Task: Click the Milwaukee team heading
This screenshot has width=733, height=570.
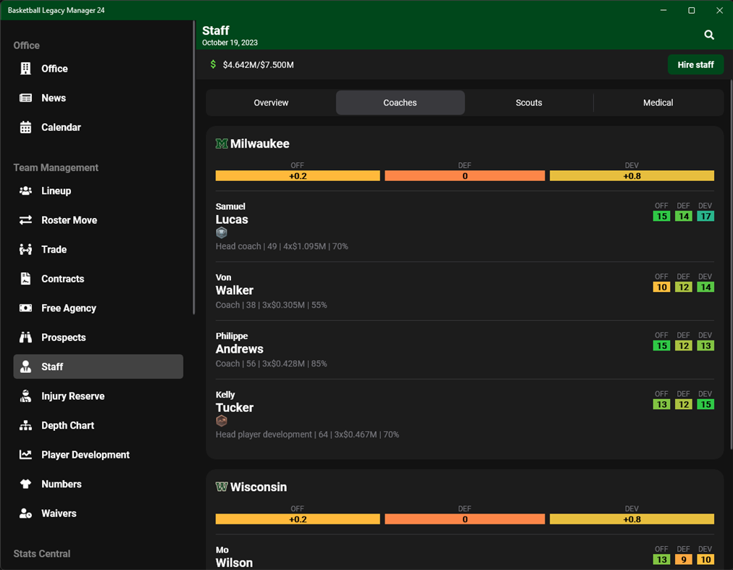Action: click(259, 143)
